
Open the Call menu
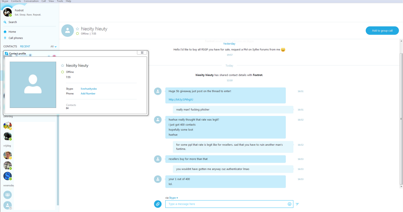tap(44, 1)
